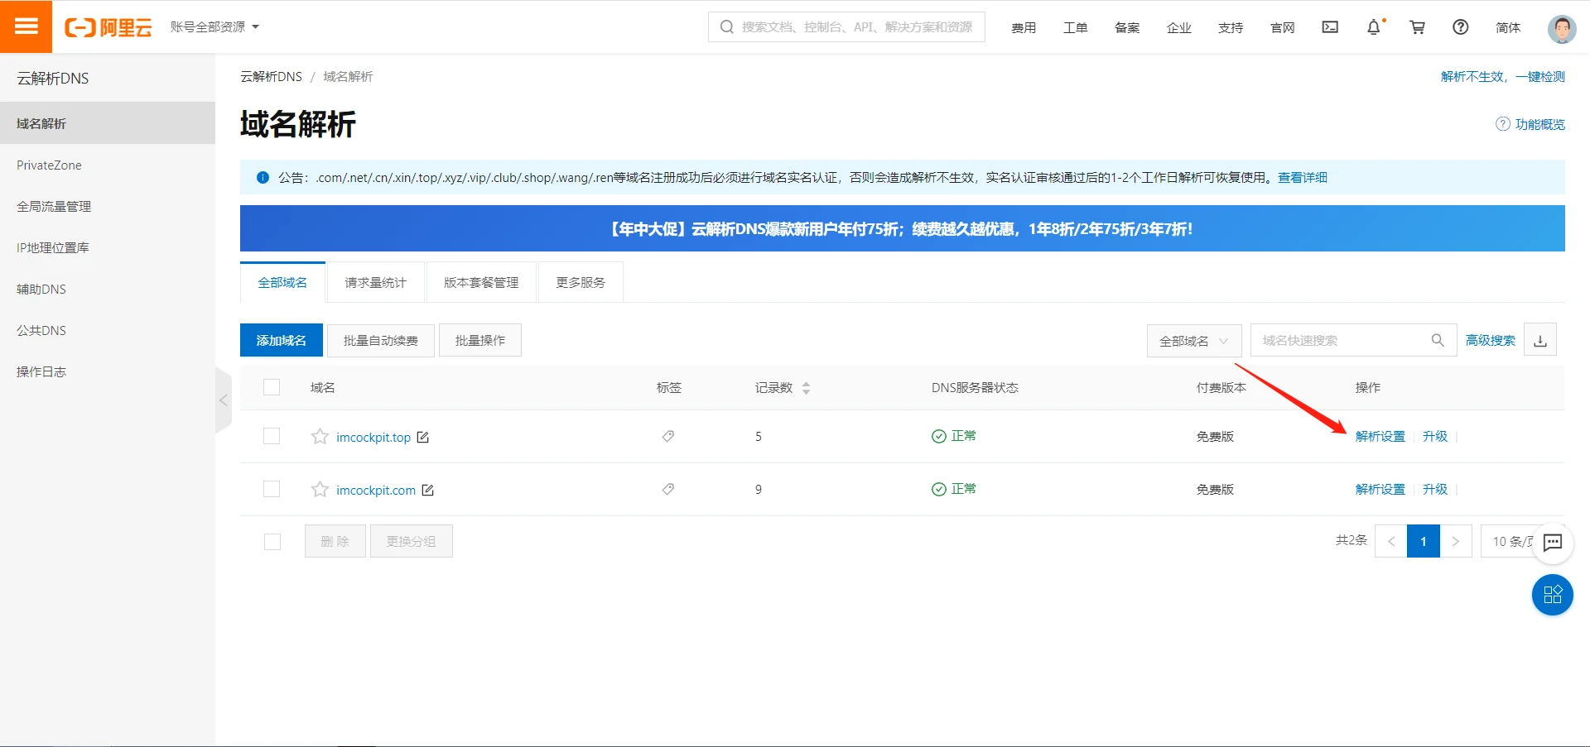Check the select-all header checkbox
1590x747 pixels.
(272, 387)
